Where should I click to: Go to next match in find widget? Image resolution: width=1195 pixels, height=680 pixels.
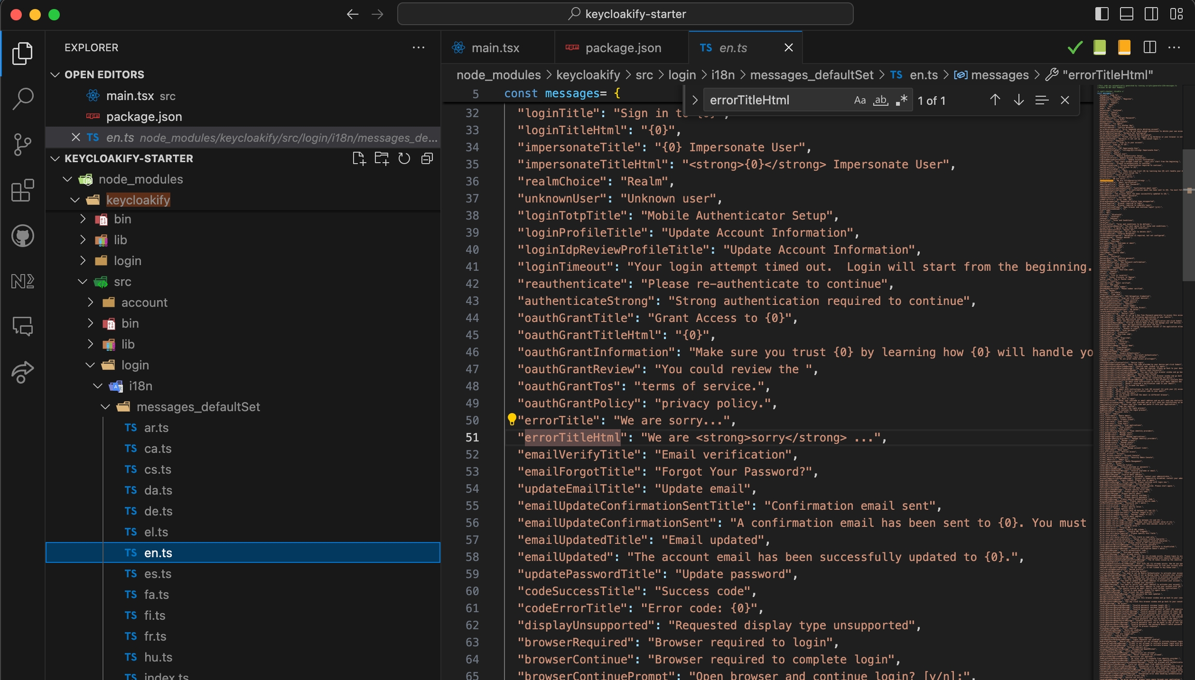point(1018,100)
